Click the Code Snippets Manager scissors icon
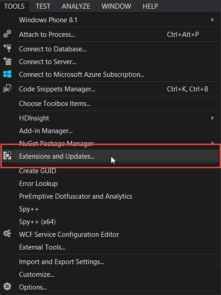 (7, 89)
